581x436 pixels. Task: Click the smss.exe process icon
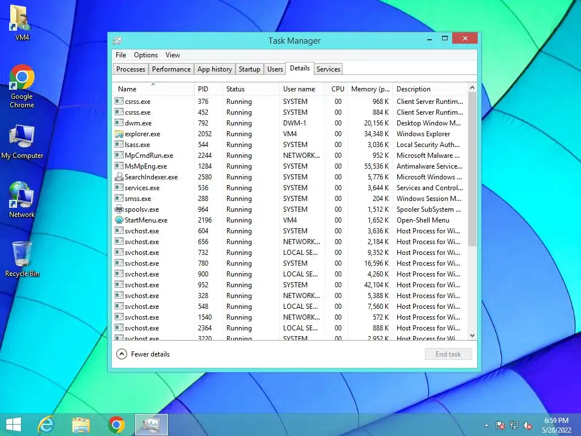coord(119,198)
